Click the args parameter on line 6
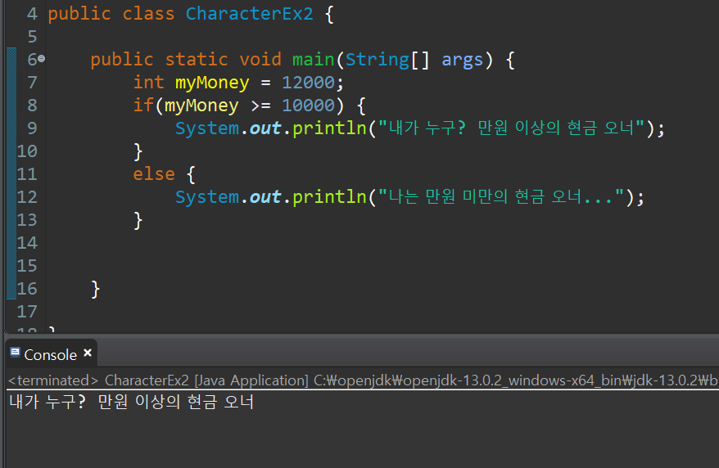 coord(462,61)
